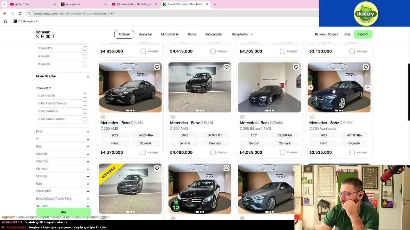Close the Anasayfa / X tab
The image size is (410, 230).
tap(105, 4)
